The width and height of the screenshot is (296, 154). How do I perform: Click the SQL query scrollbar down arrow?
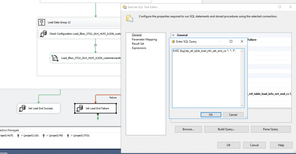tap(242, 106)
